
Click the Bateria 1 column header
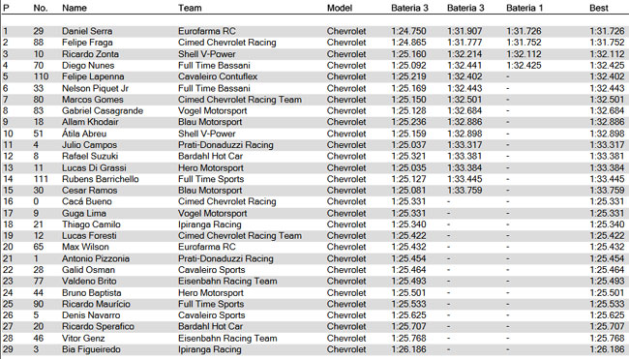[524, 8]
